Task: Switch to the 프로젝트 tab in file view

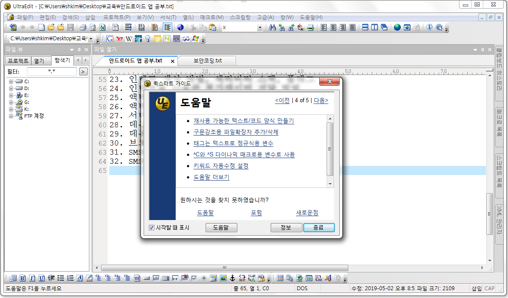Action: [18, 61]
